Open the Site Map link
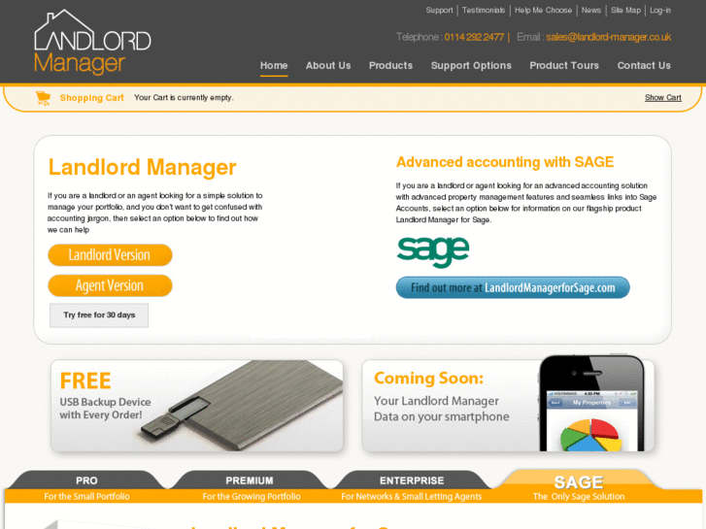This screenshot has height=529, width=706. (x=625, y=10)
